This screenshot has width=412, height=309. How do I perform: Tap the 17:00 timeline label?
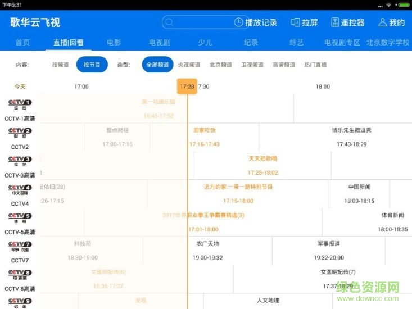82,87
